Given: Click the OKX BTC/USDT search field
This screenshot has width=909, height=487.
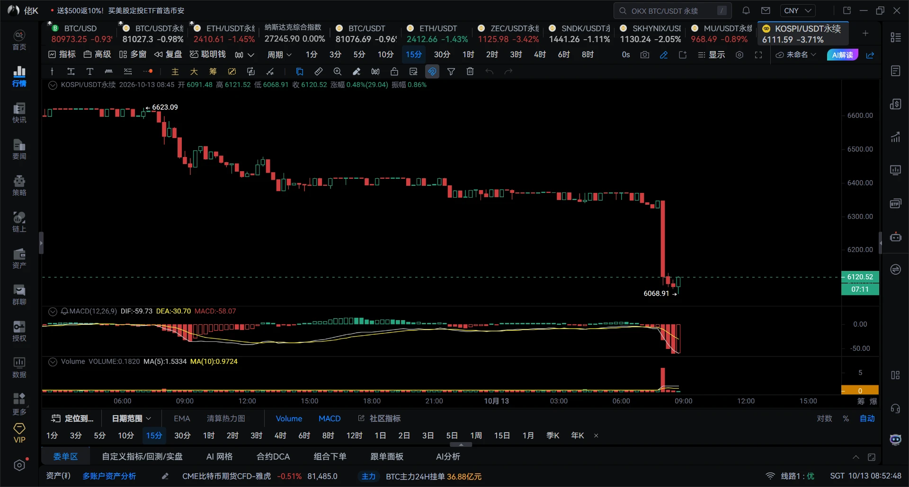Looking at the screenshot, I should 672,10.
